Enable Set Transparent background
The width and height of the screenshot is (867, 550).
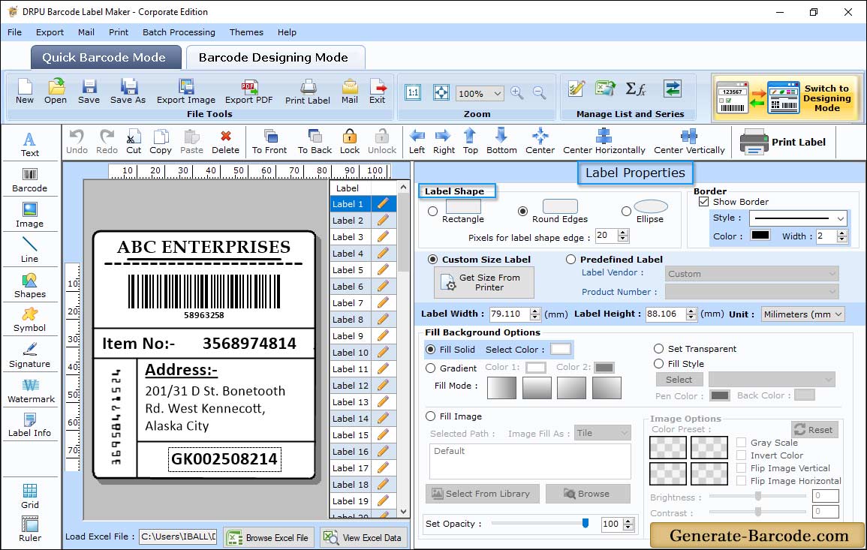click(x=658, y=349)
